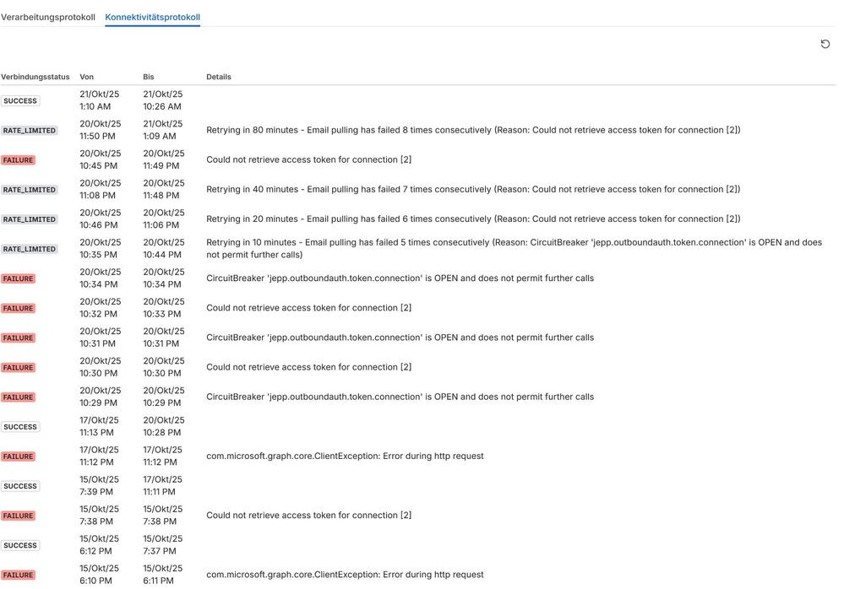
Task: Click FAILURE badge starting 20/Okt/25 10:32 PM
Action: click(x=19, y=308)
